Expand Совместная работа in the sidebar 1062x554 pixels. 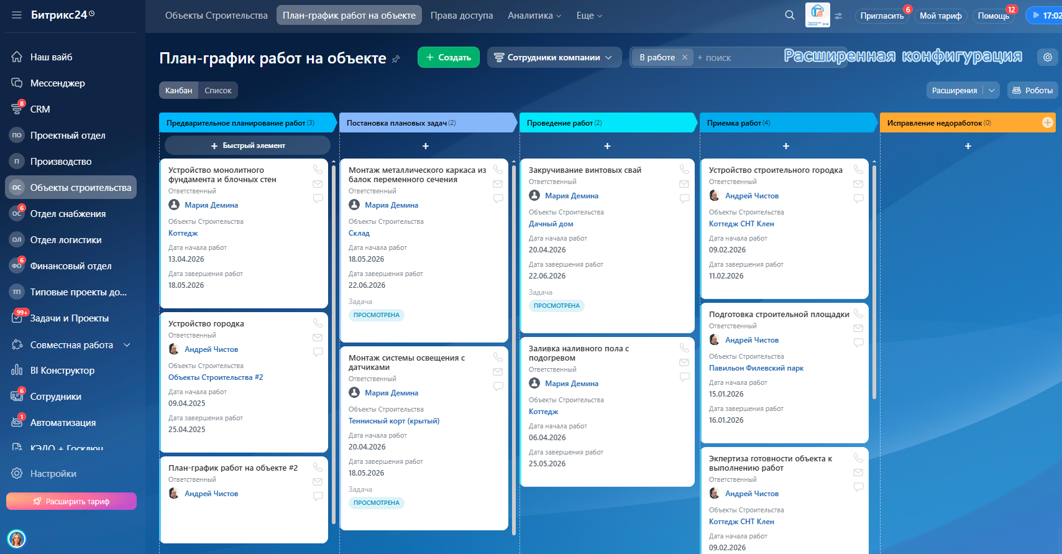pos(127,344)
